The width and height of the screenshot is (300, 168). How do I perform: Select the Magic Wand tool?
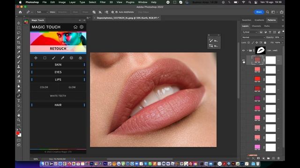pos(19,37)
